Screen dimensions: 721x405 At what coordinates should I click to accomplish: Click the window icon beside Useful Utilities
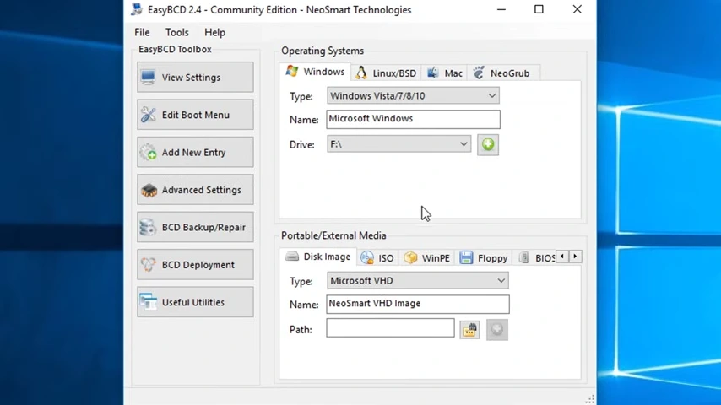click(x=148, y=302)
